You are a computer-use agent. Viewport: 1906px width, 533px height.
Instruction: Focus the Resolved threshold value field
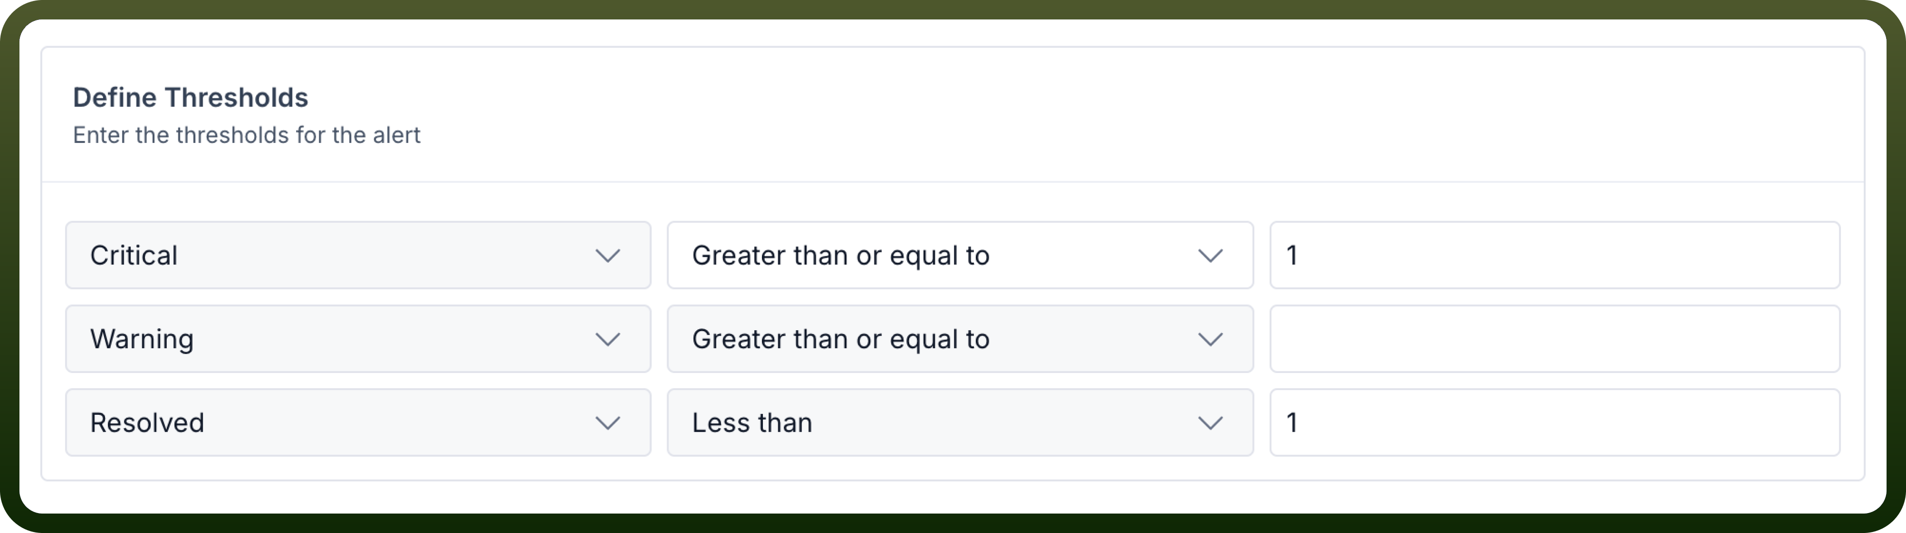point(1554,422)
